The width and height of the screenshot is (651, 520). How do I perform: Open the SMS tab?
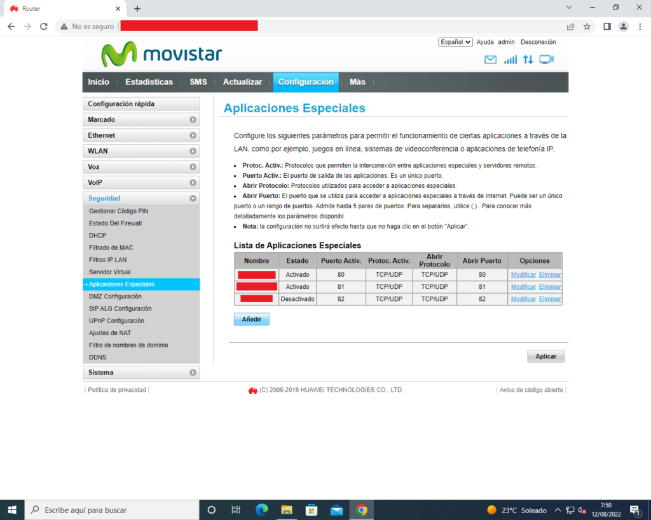pyautogui.click(x=198, y=82)
